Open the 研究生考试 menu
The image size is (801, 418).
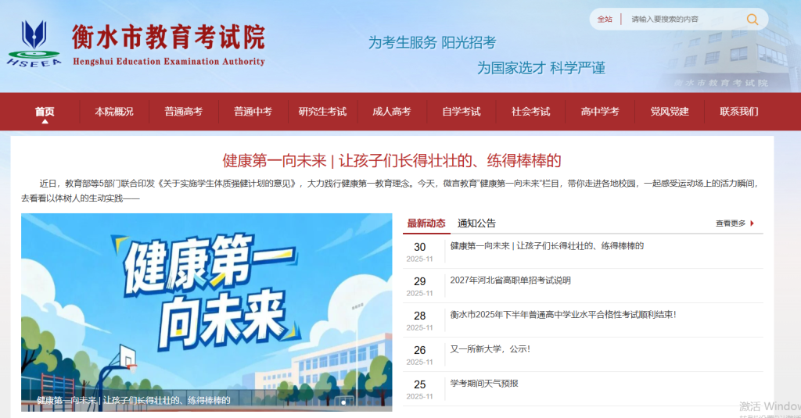click(322, 111)
